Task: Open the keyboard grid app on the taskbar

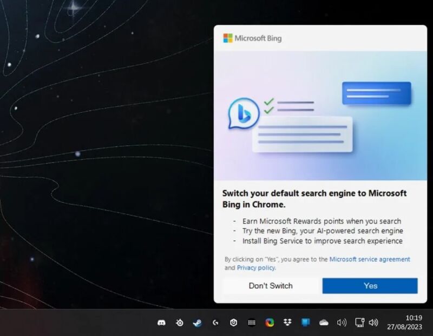Action: coord(251,322)
